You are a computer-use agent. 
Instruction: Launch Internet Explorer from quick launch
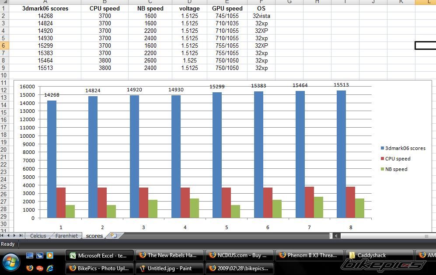[x=49, y=268]
